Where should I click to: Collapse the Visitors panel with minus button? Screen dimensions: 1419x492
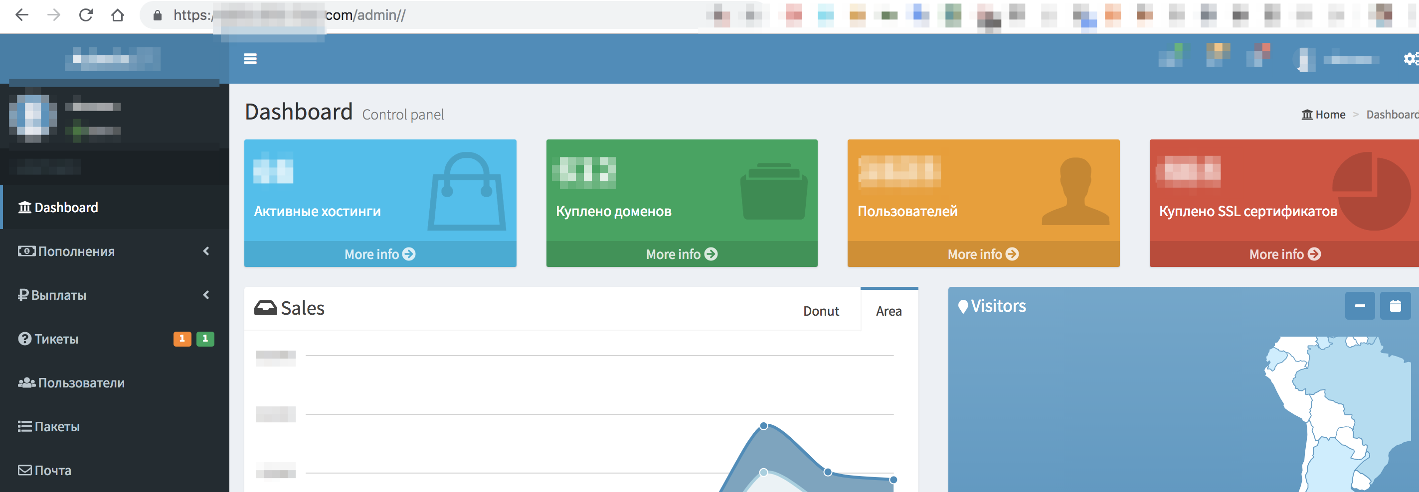click(x=1360, y=306)
